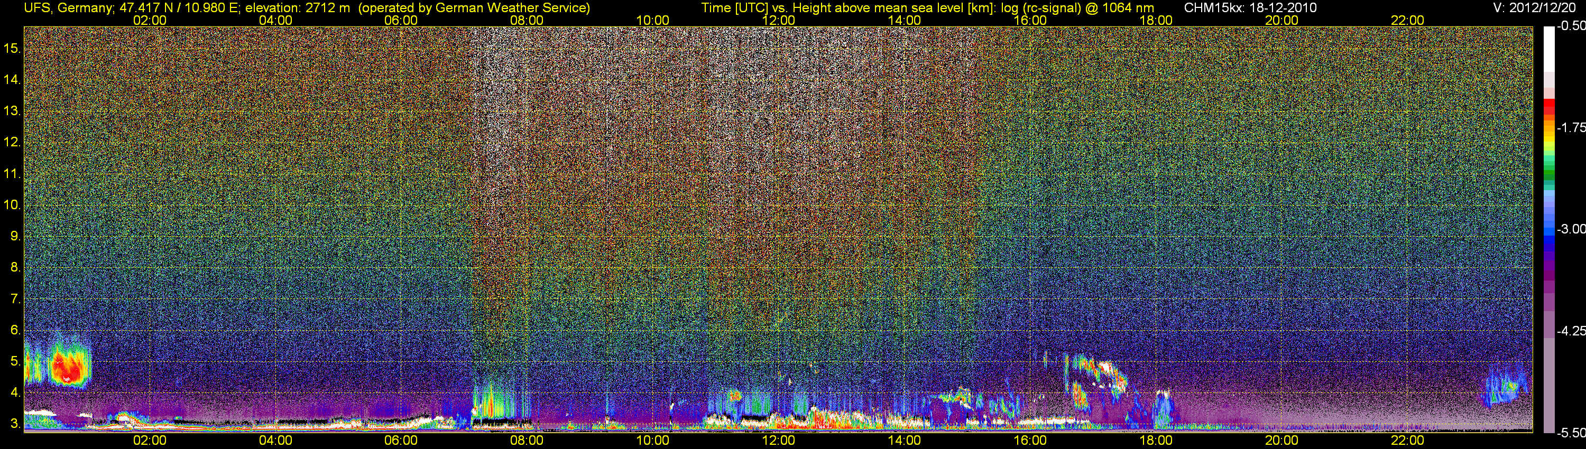Viewport: 1586px width, 449px height.
Task: Click the 6 km height axis label
Action: coord(15,330)
